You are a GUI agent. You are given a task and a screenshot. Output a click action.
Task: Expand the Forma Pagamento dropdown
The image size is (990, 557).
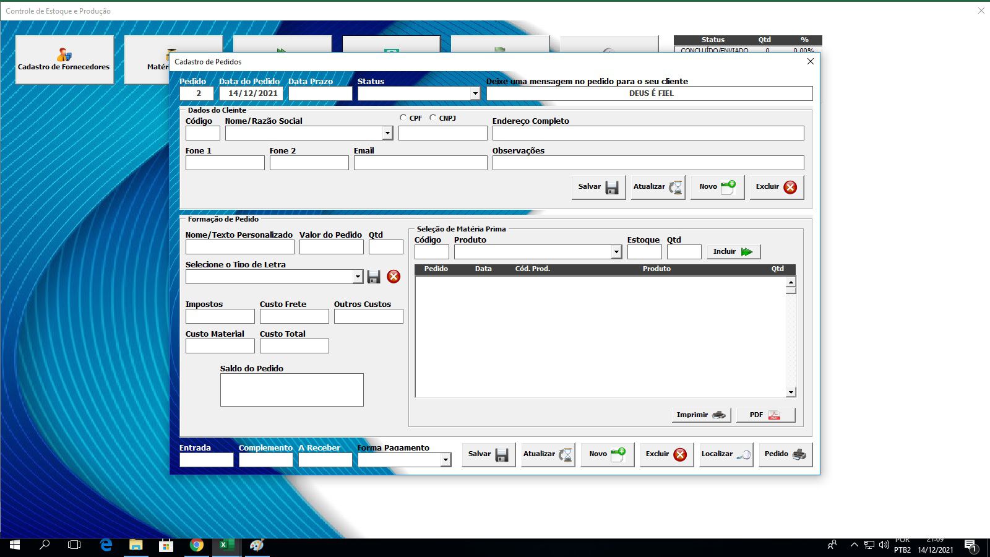tap(445, 460)
